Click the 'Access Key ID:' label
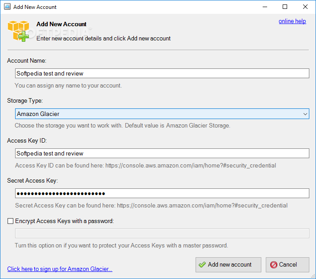Viewport: 316px width, 279px height. pos(27,140)
